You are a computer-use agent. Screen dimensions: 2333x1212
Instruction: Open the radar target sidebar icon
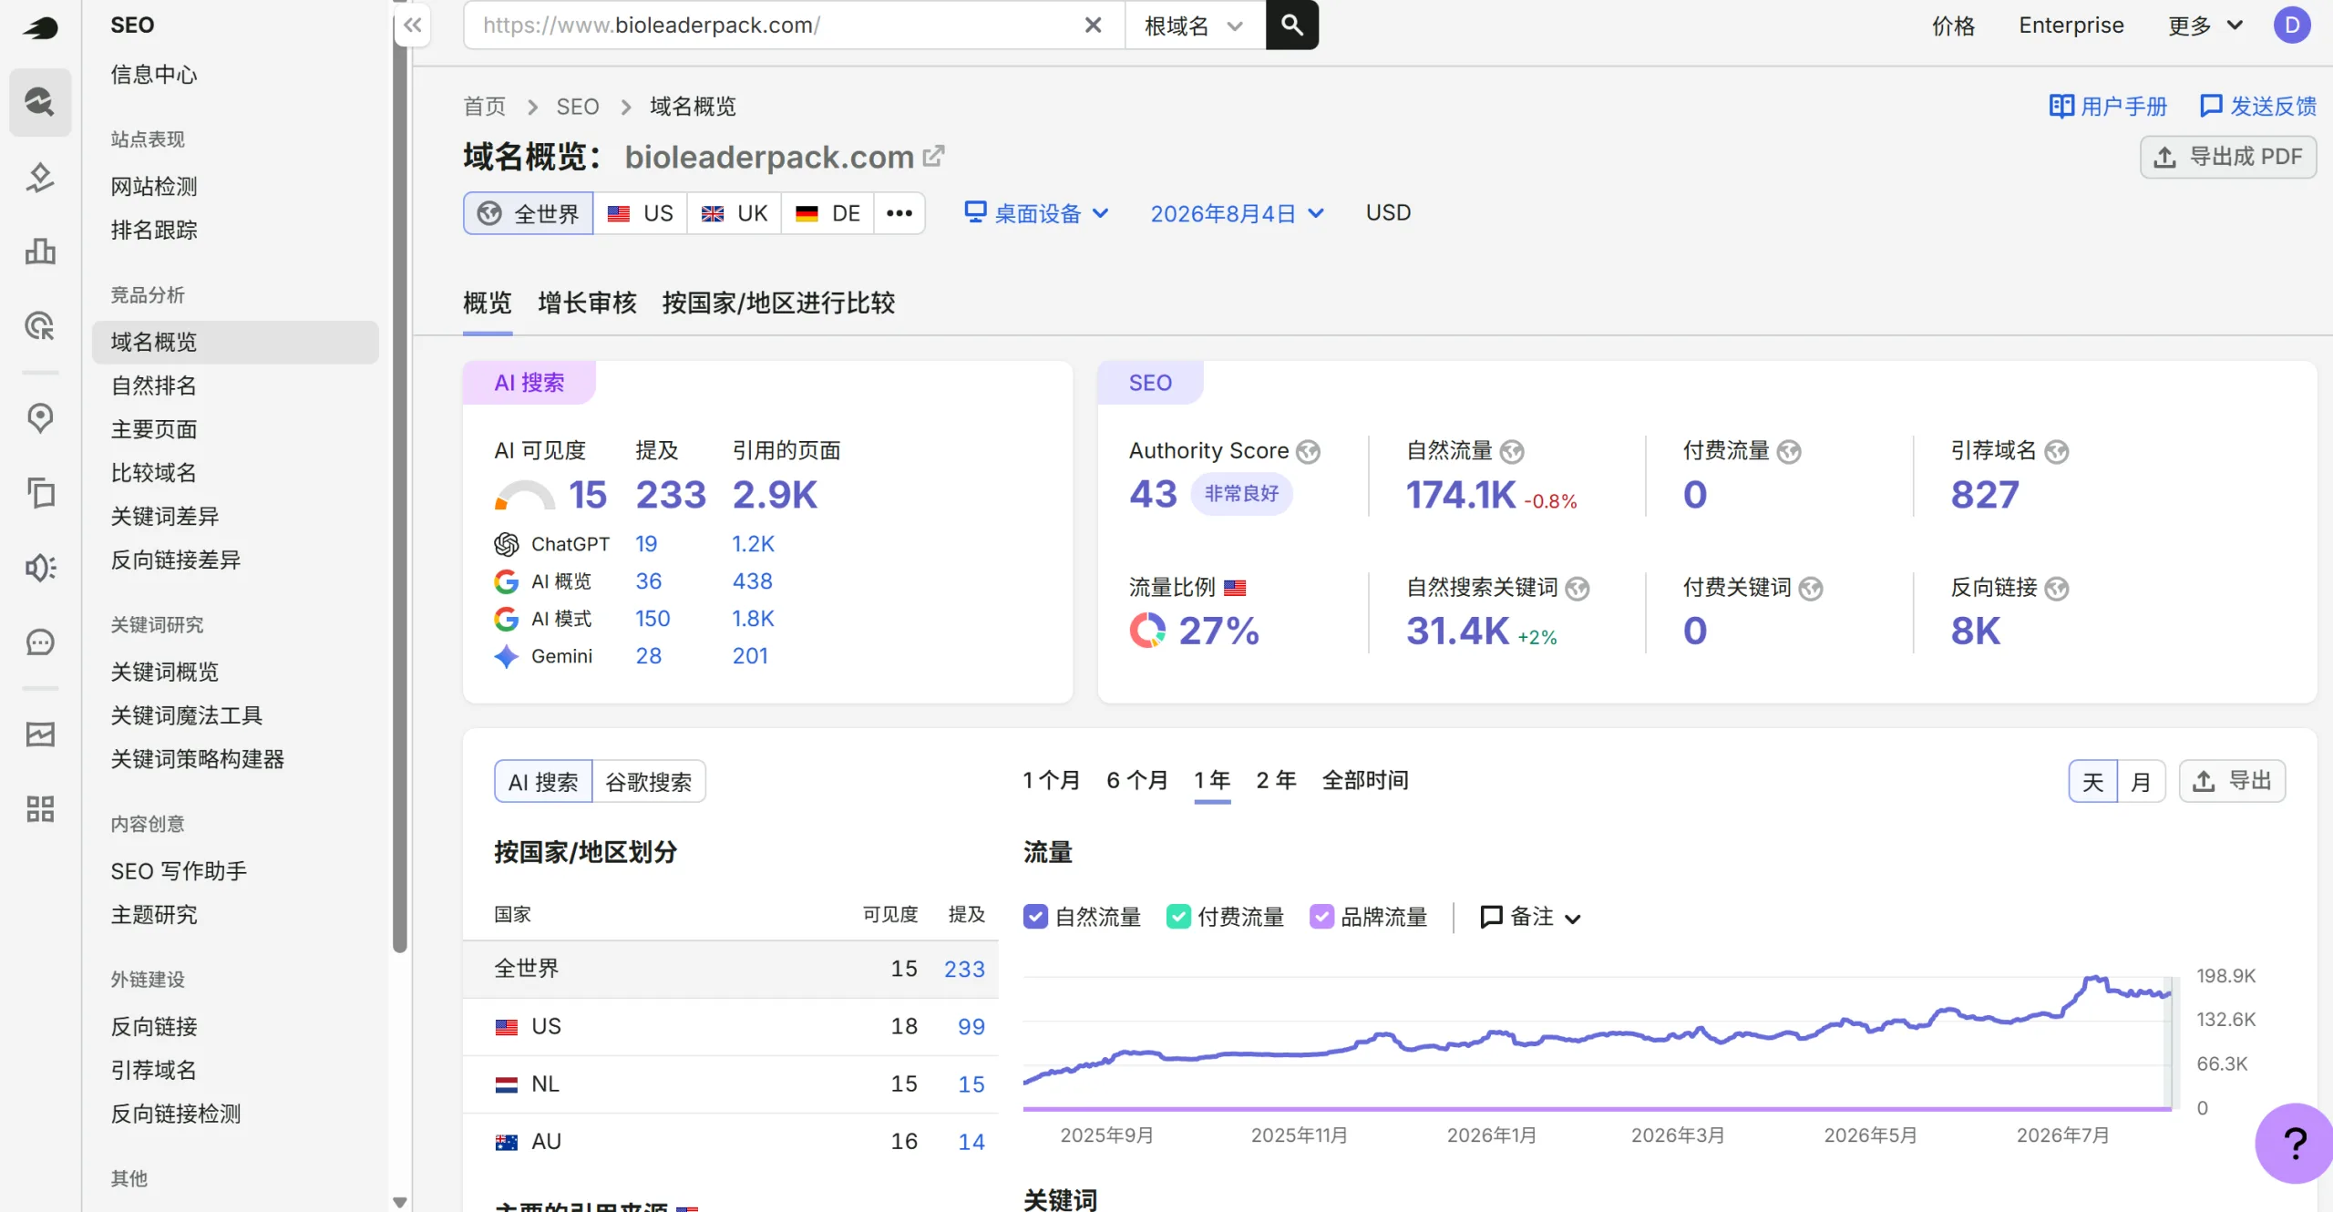click(x=40, y=325)
